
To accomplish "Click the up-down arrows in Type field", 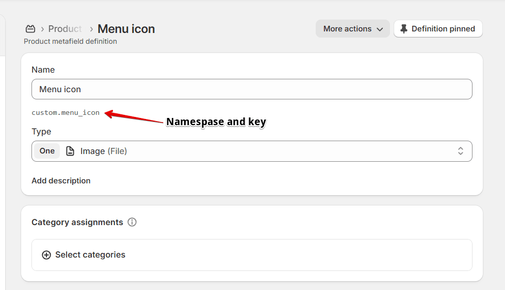I will (x=461, y=151).
